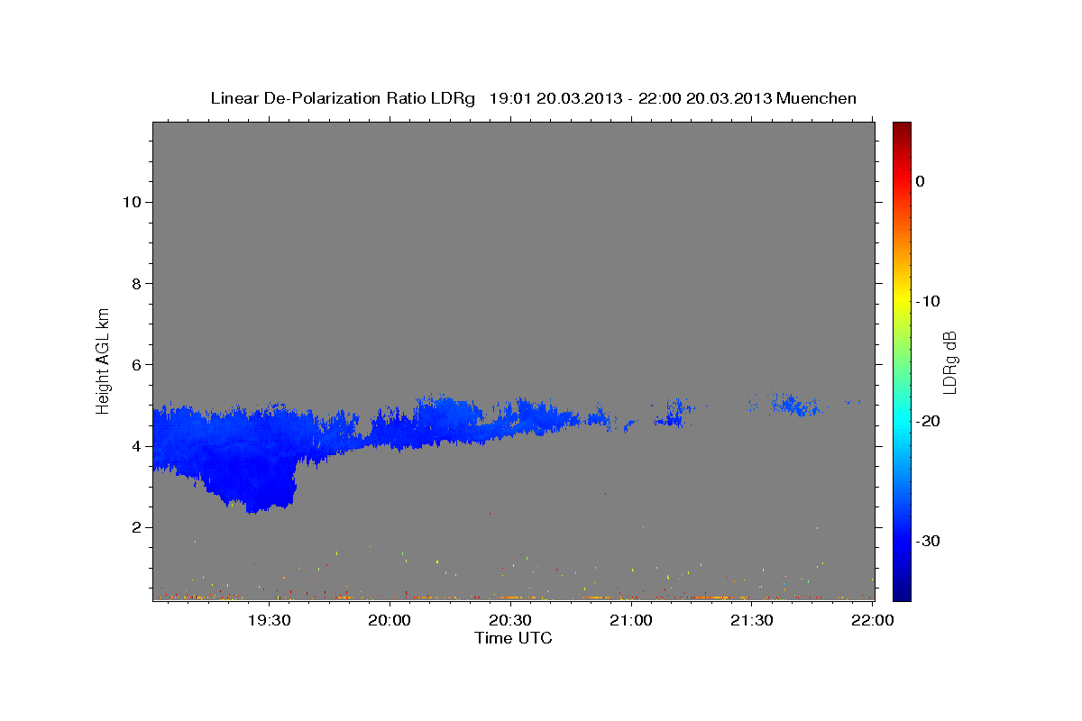
Task: Click the start date '19:01 20.03.2013' in title
Action: (x=555, y=98)
